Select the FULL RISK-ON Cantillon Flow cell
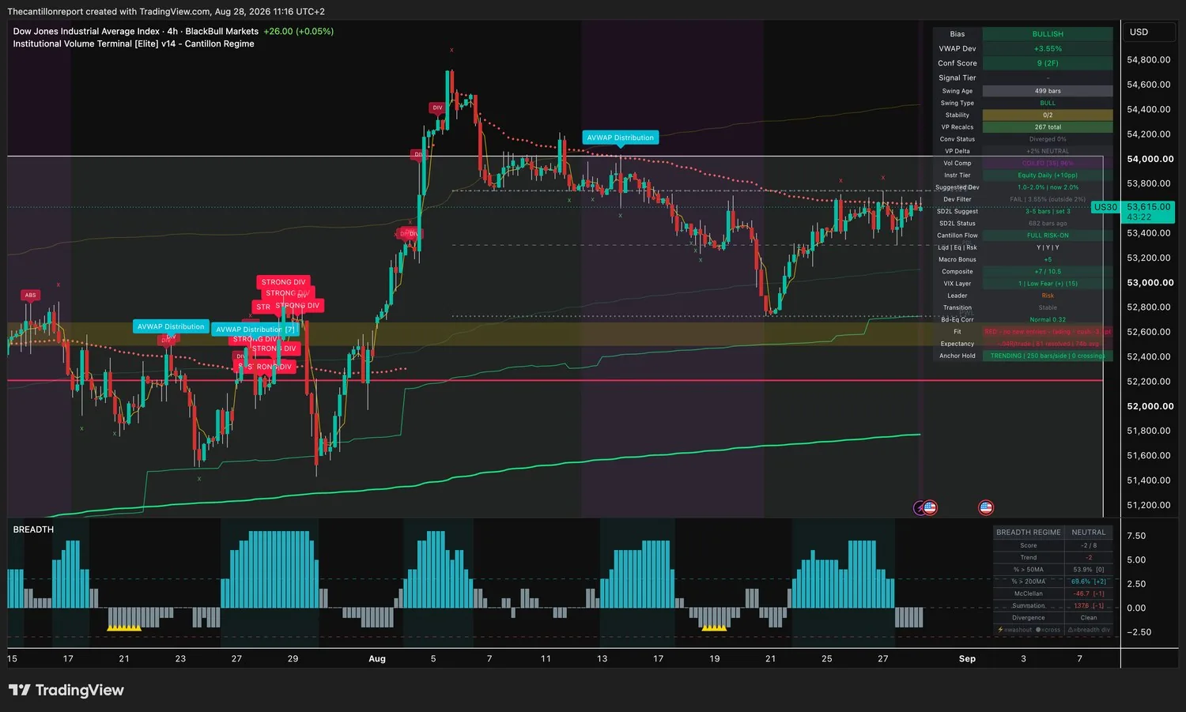Screen dimensions: 1186x712 [x=1048, y=235]
